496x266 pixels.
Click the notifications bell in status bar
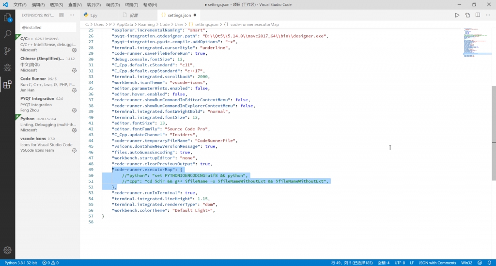click(490, 263)
